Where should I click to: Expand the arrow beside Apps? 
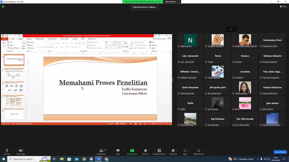[189, 151]
